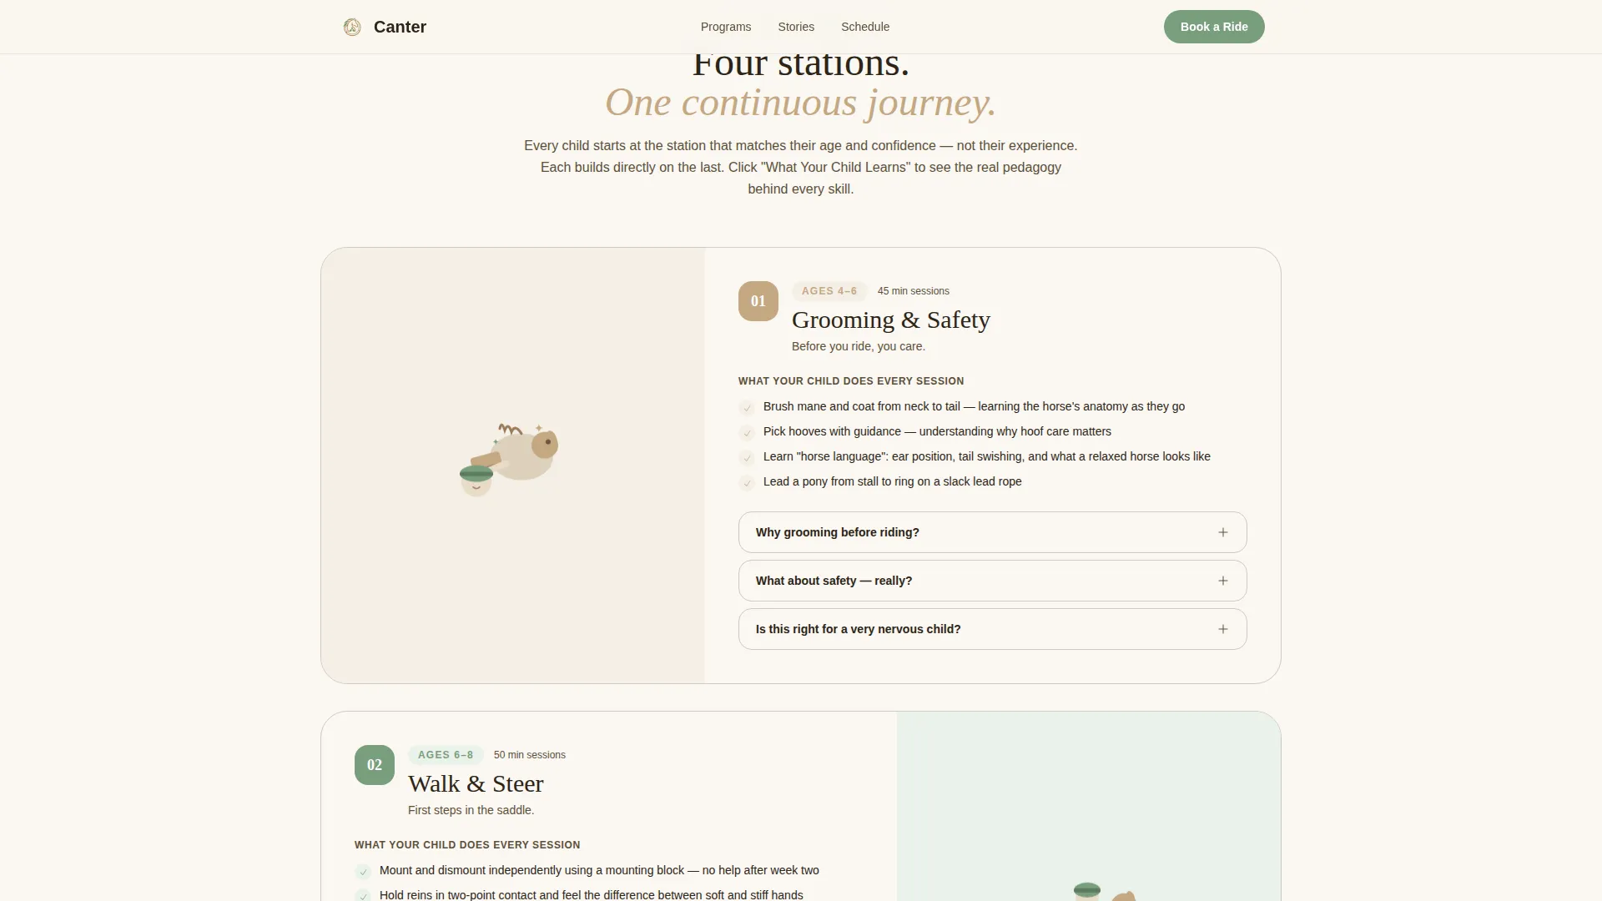Viewport: 1602px width, 901px height.
Task: Click '50 min sessions' label
Action: pos(530,755)
